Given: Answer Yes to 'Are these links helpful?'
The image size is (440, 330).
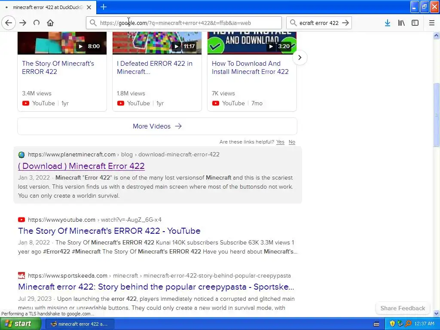Looking at the screenshot, I should (280, 142).
